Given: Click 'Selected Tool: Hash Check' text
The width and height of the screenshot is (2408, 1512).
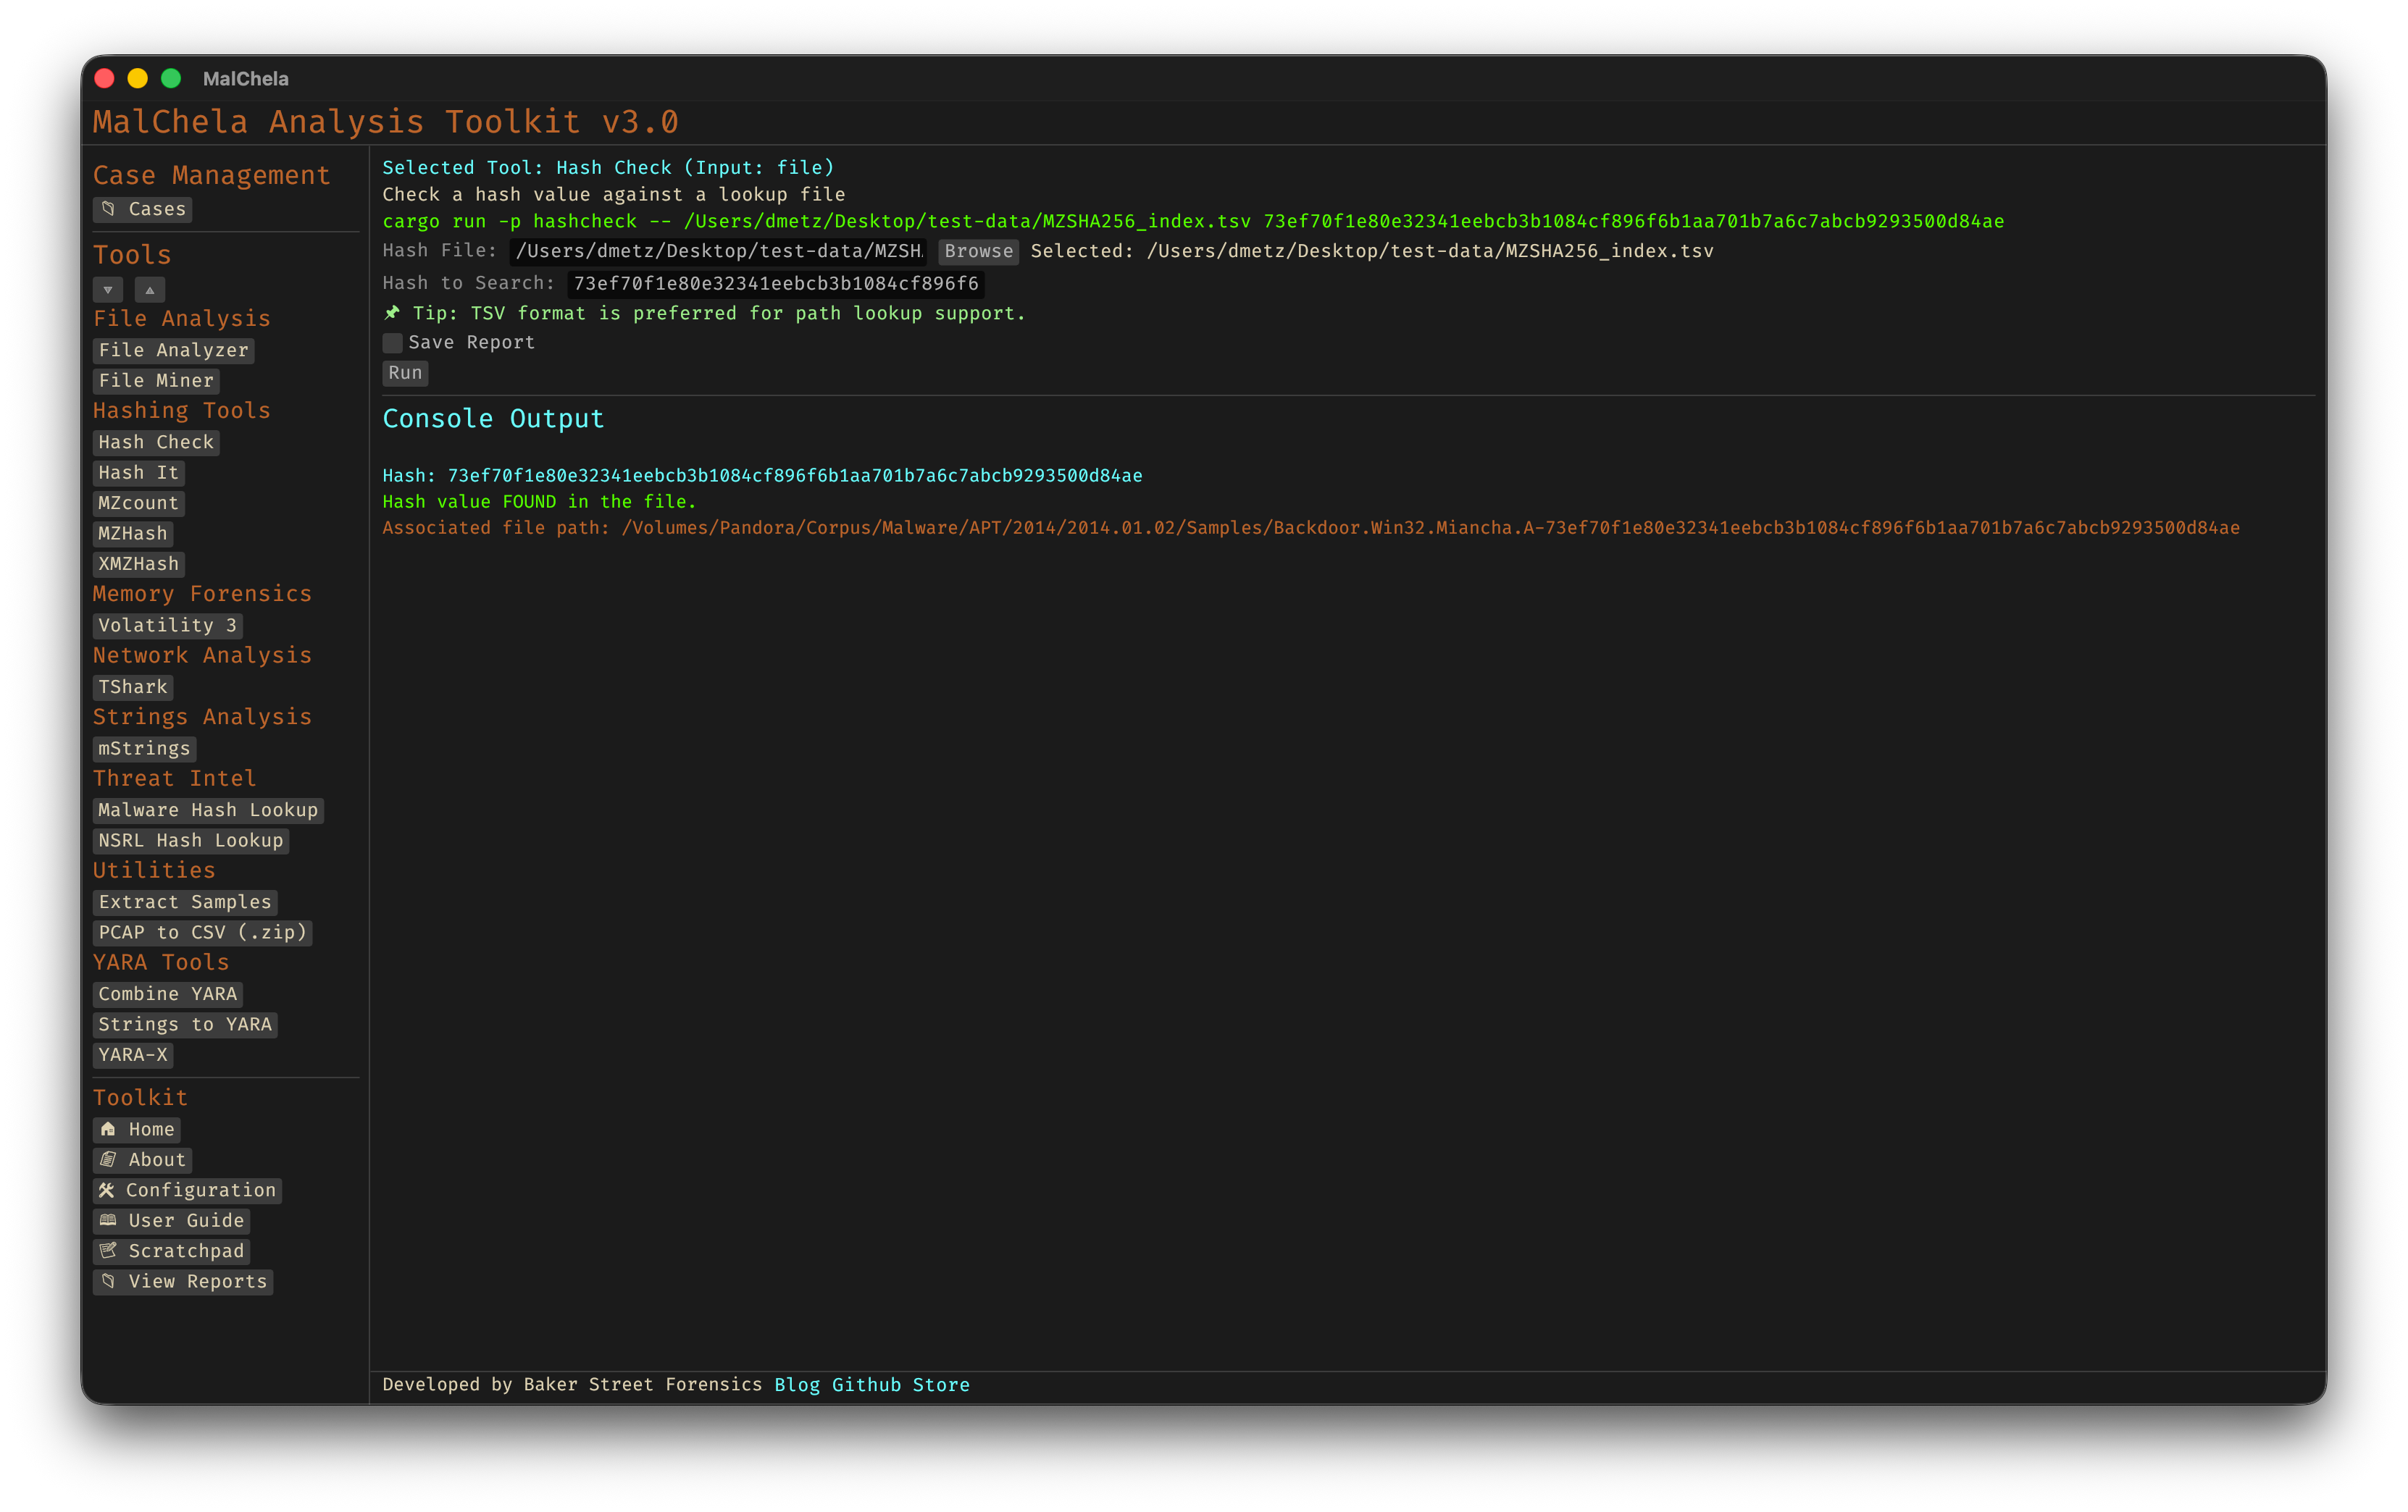Looking at the screenshot, I should coord(608,168).
